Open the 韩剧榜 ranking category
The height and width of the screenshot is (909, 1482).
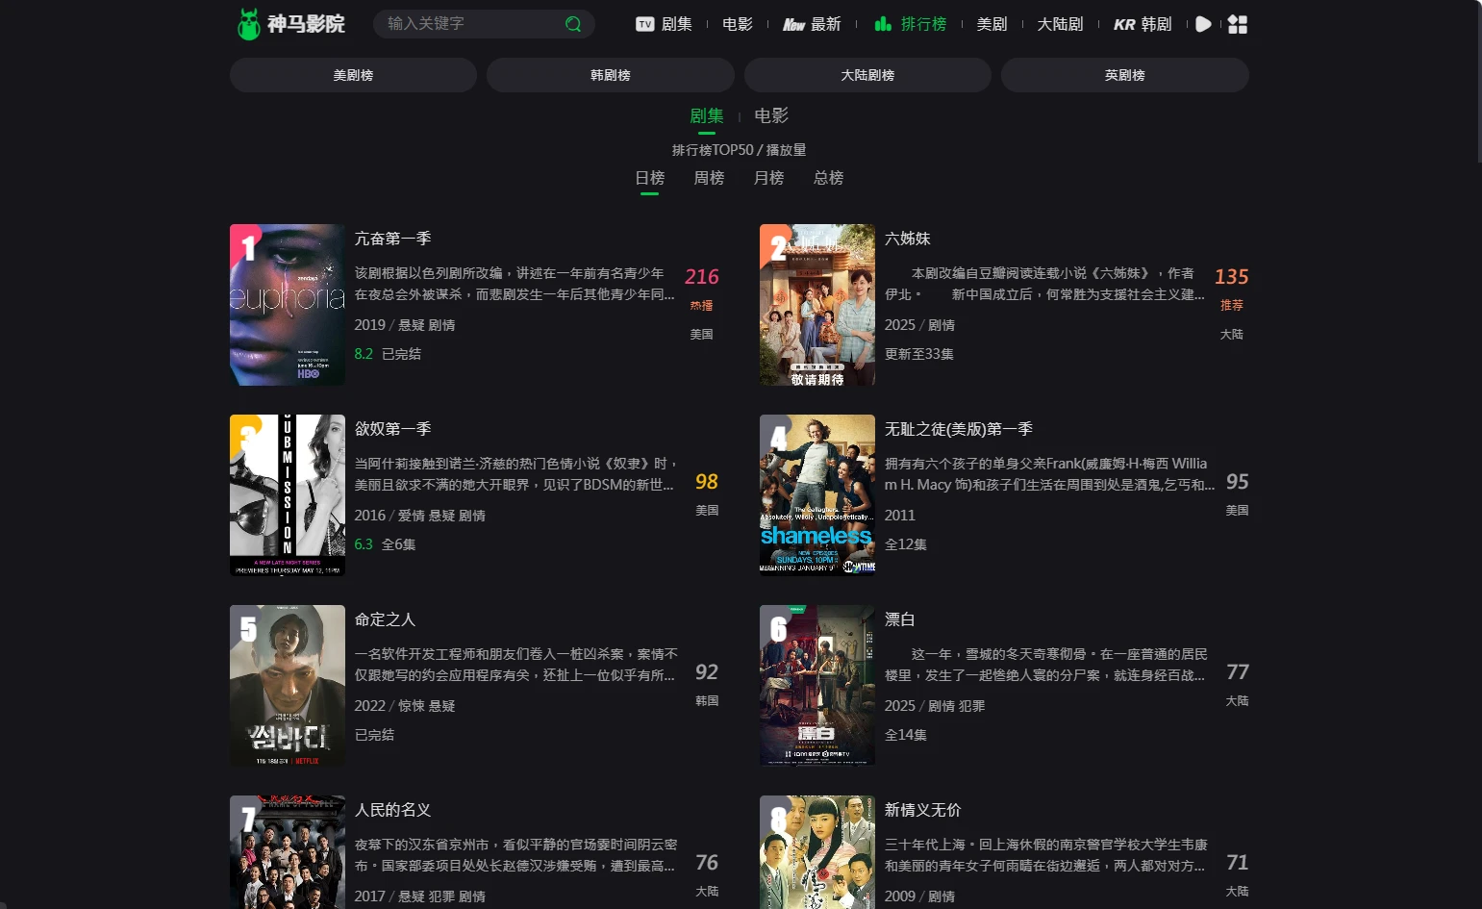click(x=610, y=75)
